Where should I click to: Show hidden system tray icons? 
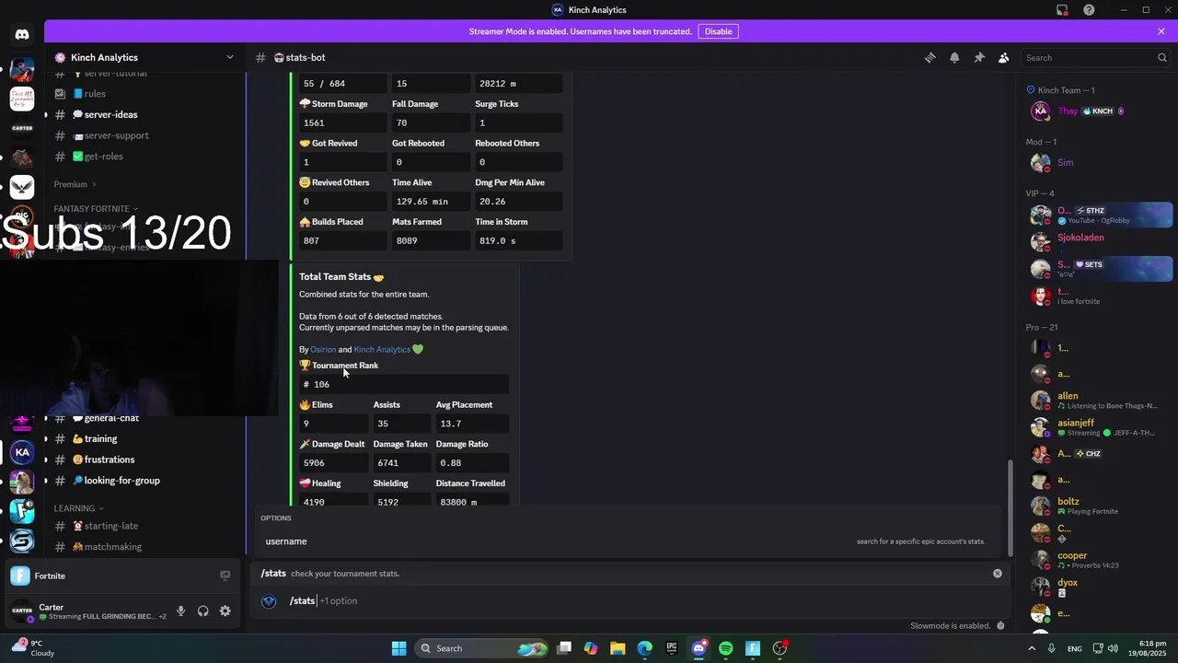(1030, 648)
